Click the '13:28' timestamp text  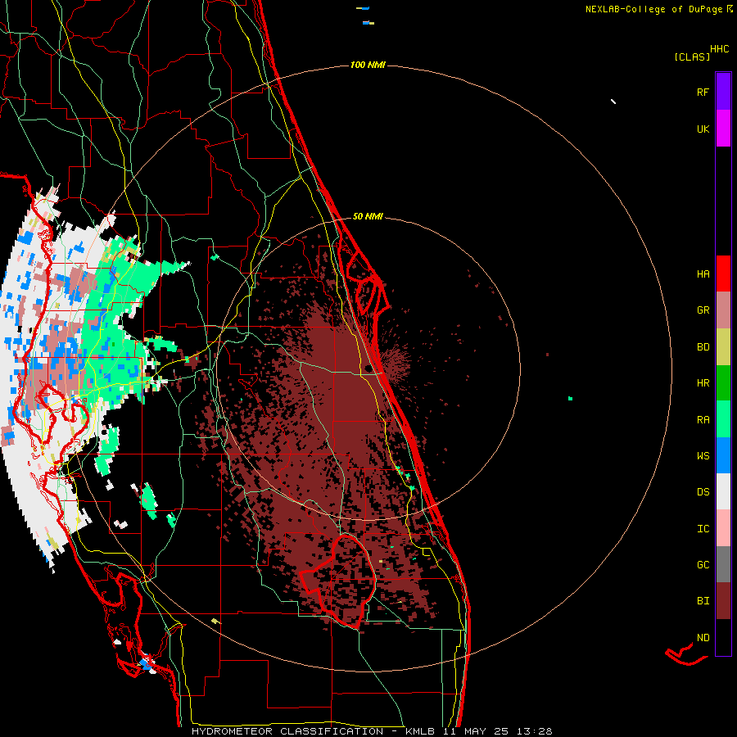pos(534,731)
